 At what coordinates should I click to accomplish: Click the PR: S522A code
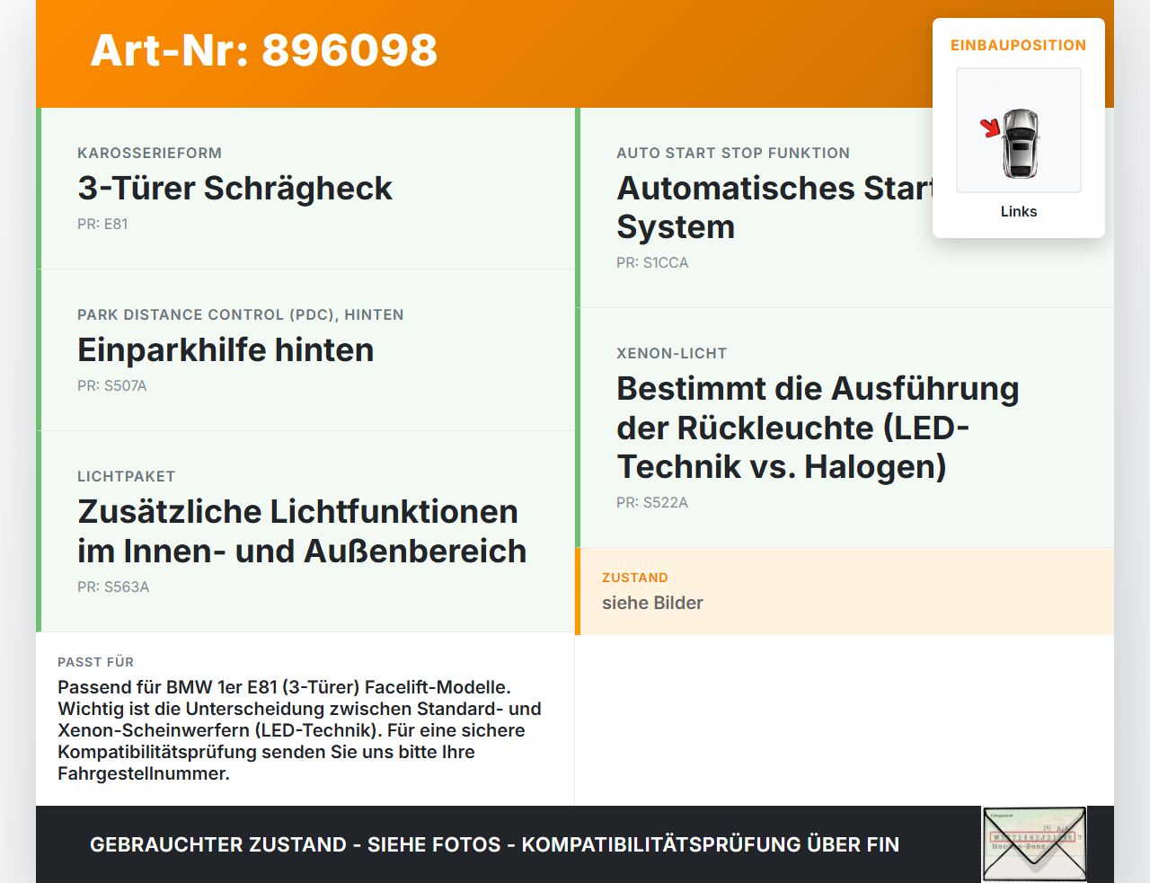pyautogui.click(x=652, y=502)
